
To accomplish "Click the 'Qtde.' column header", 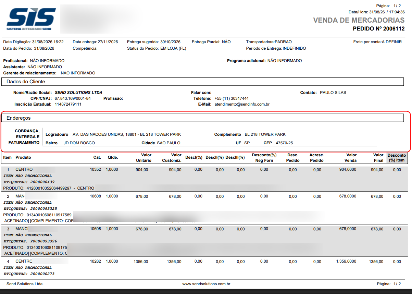I will [x=113, y=157].
